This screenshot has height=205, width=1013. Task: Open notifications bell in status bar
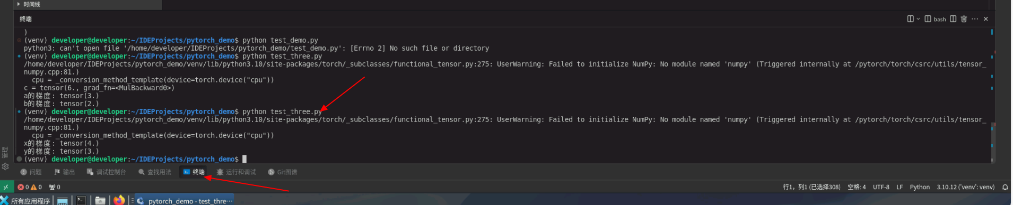click(x=1005, y=187)
